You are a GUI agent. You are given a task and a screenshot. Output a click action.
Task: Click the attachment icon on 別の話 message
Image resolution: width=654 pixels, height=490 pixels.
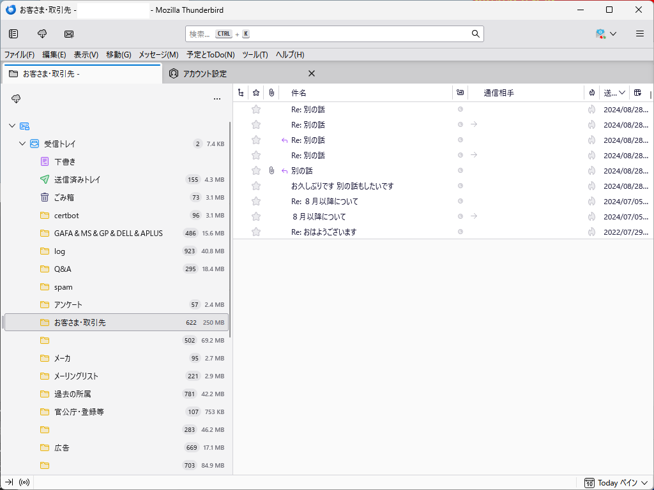pos(271,170)
